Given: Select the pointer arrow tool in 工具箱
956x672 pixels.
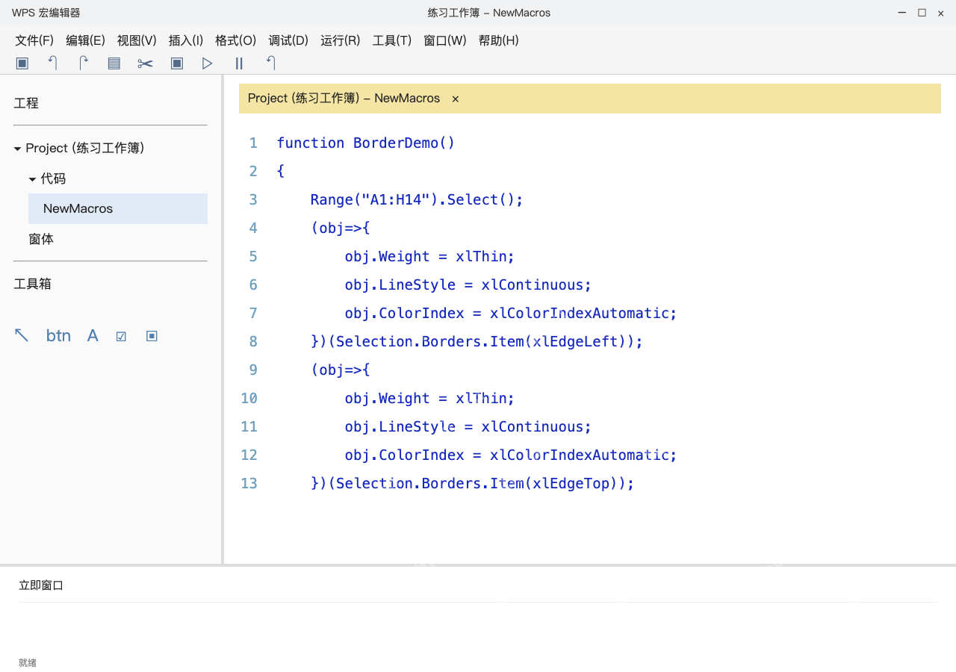Looking at the screenshot, I should pos(22,335).
